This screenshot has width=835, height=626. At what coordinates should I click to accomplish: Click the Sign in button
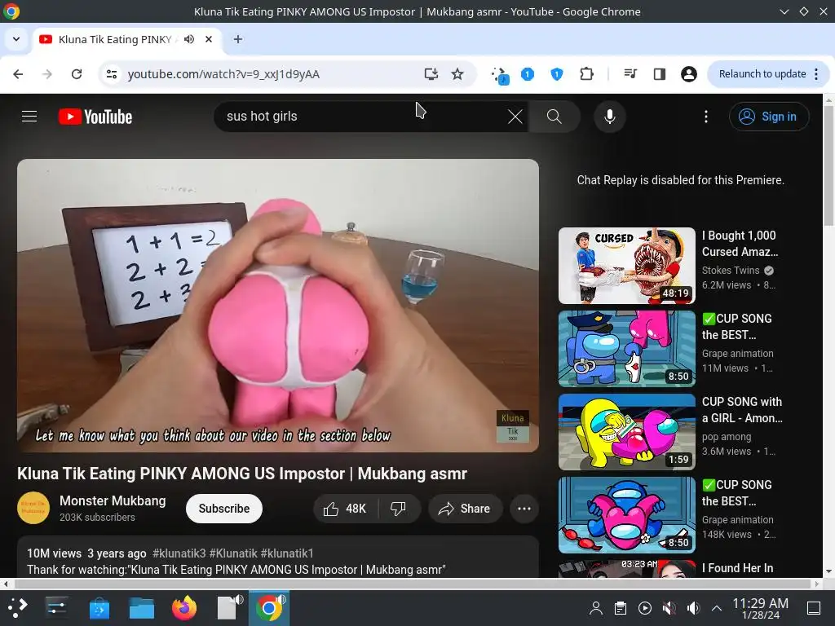click(769, 116)
